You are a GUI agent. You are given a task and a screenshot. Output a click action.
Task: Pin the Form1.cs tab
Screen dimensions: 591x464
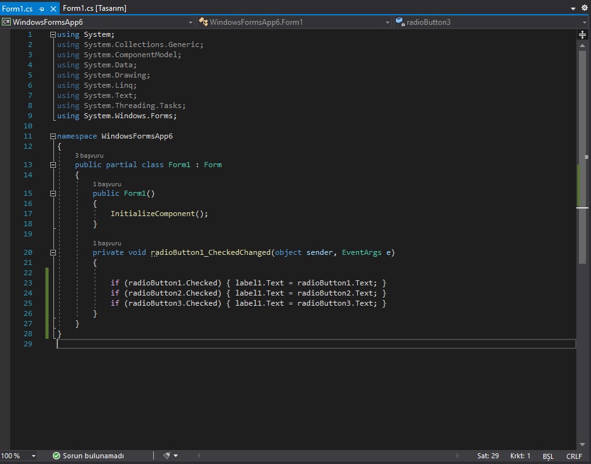42,9
